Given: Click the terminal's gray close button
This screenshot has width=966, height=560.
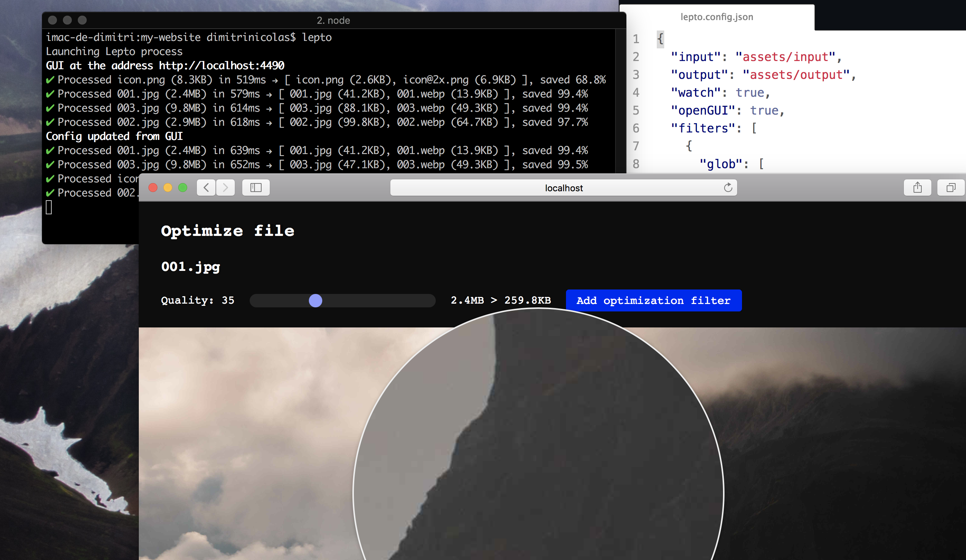Looking at the screenshot, I should [x=52, y=20].
